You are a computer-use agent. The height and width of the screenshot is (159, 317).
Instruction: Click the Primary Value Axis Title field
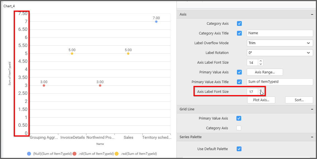(280, 82)
